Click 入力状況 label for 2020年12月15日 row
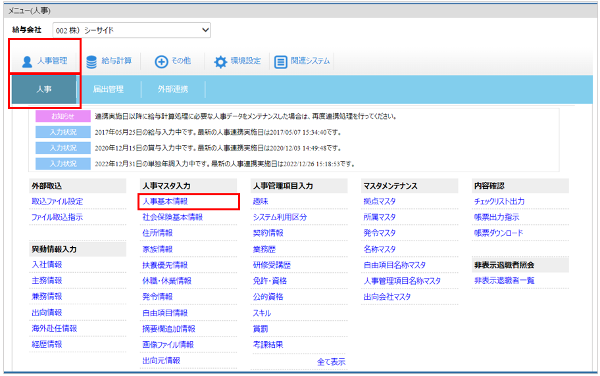600x376 pixels. (63, 148)
